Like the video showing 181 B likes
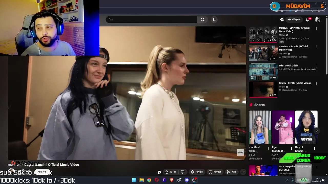Viewport: 328px width, 184px height. point(170,172)
